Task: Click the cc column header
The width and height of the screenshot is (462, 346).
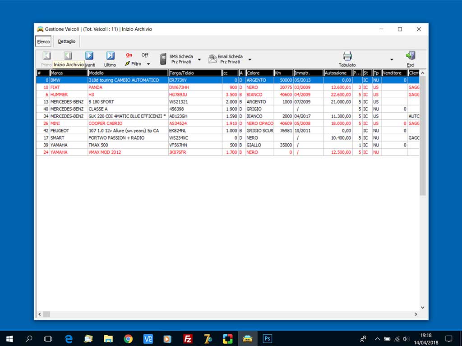Action: (x=230, y=73)
